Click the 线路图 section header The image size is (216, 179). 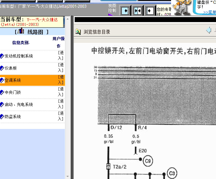(x=35, y=32)
